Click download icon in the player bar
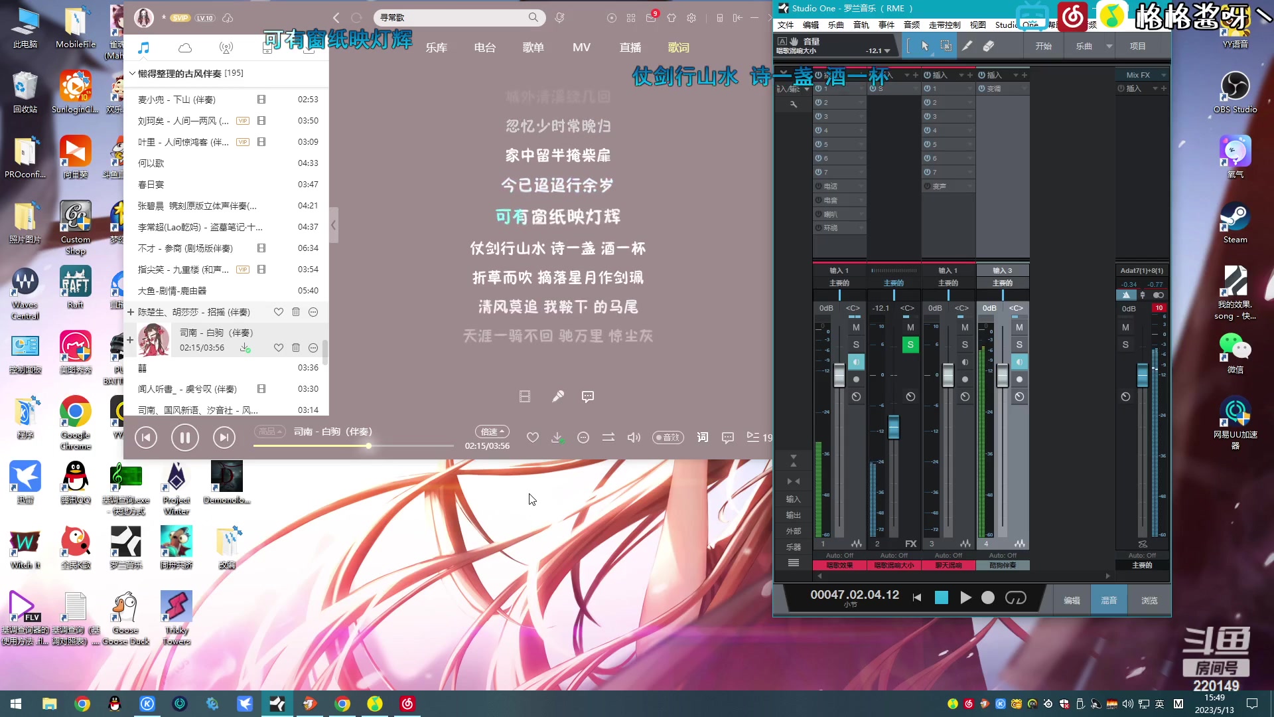 (557, 438)
